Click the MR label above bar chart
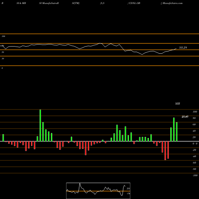 pyautogui.click(x=178, y=103)
